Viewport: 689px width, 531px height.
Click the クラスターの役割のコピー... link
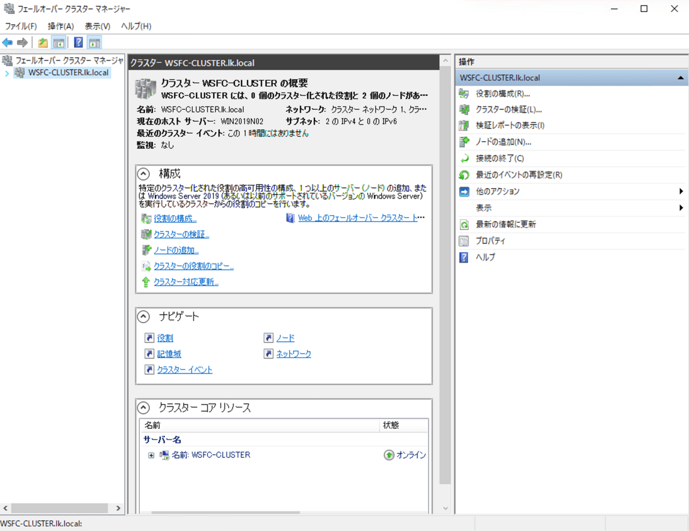point(194,266)
